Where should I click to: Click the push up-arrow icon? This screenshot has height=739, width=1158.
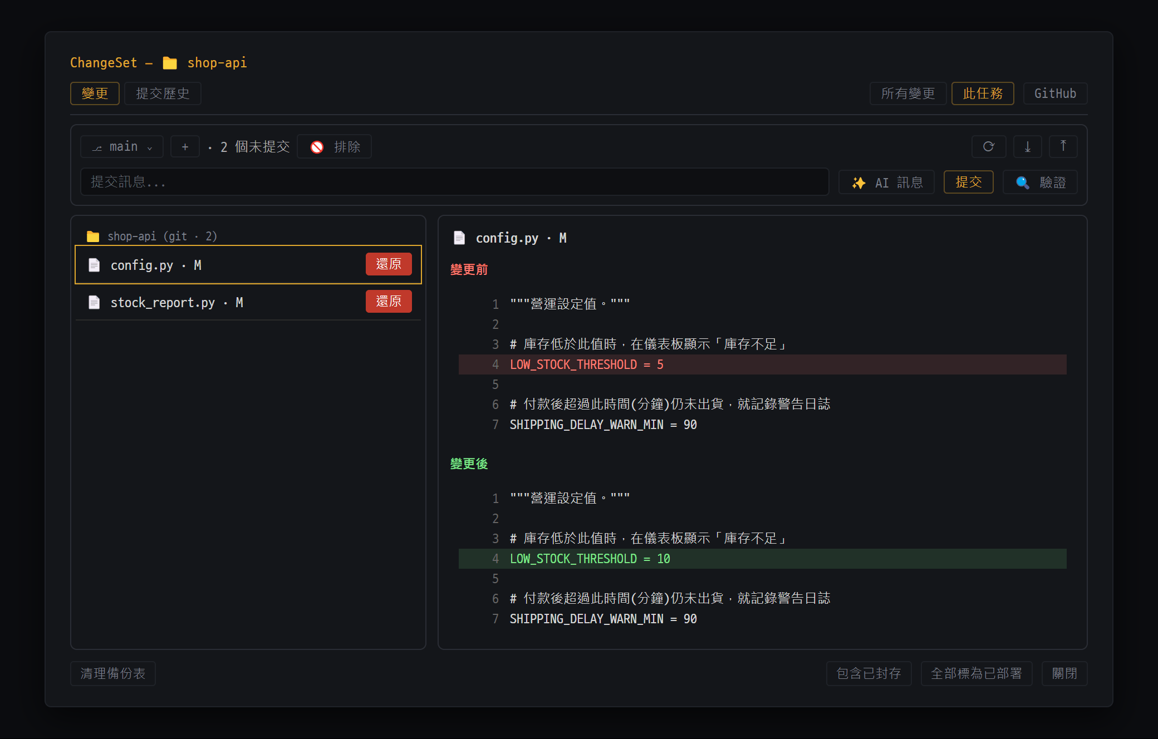1063,146
